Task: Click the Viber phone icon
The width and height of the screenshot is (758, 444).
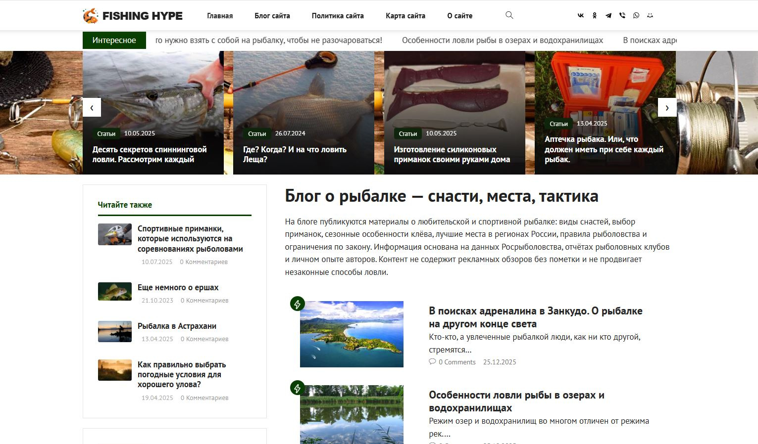Action: tap(622, 15)
